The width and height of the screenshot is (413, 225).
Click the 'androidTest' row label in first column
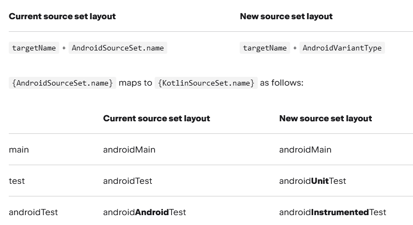point(33,212)
